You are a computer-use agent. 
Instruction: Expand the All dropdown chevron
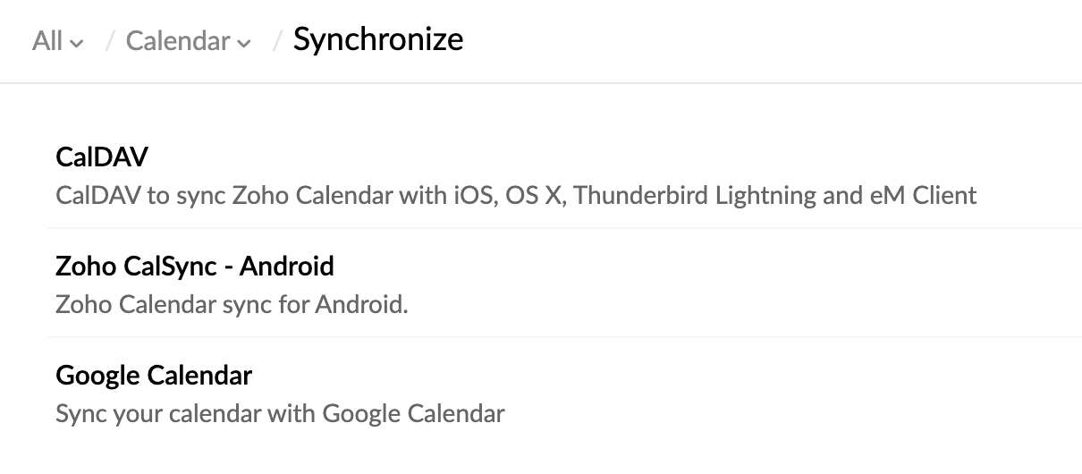coord(77,43)
